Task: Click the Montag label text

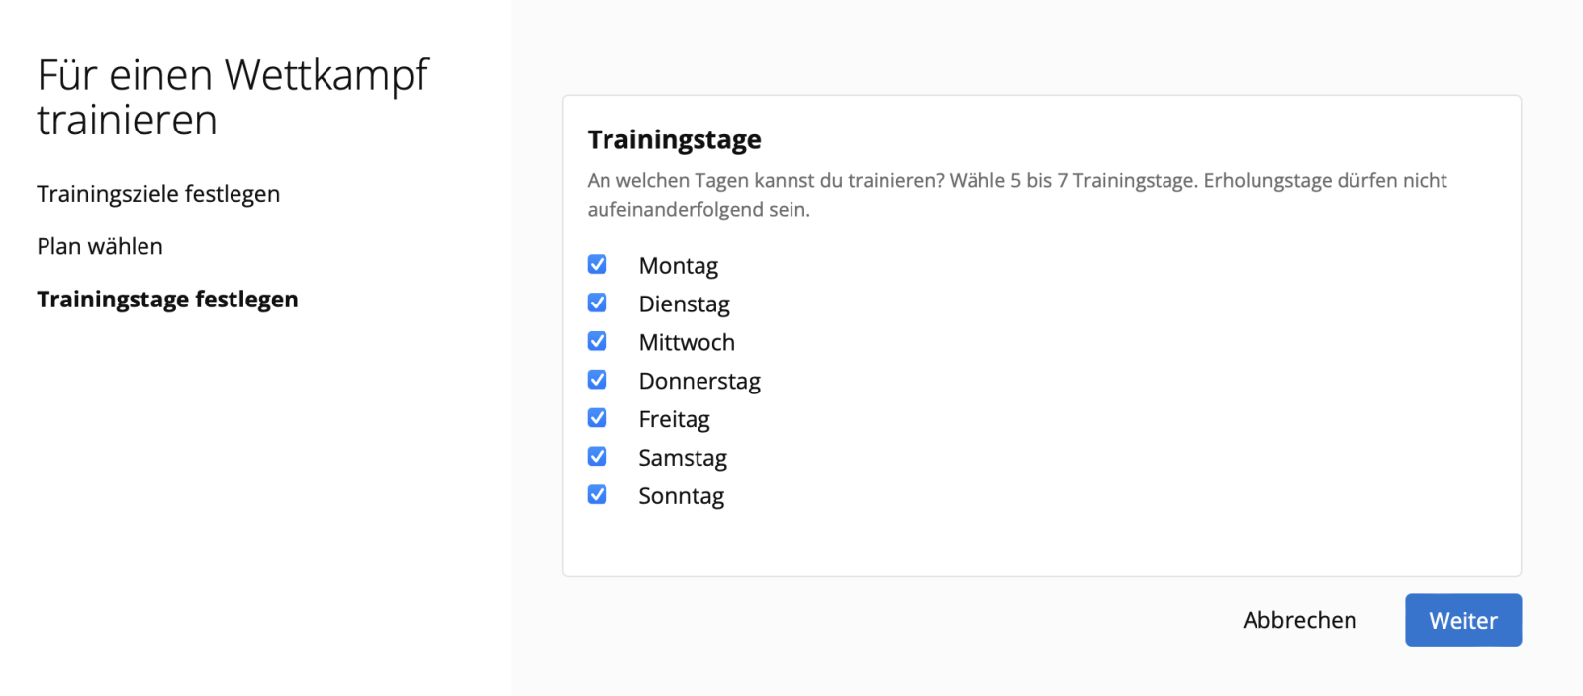Action: pos(678,266)
